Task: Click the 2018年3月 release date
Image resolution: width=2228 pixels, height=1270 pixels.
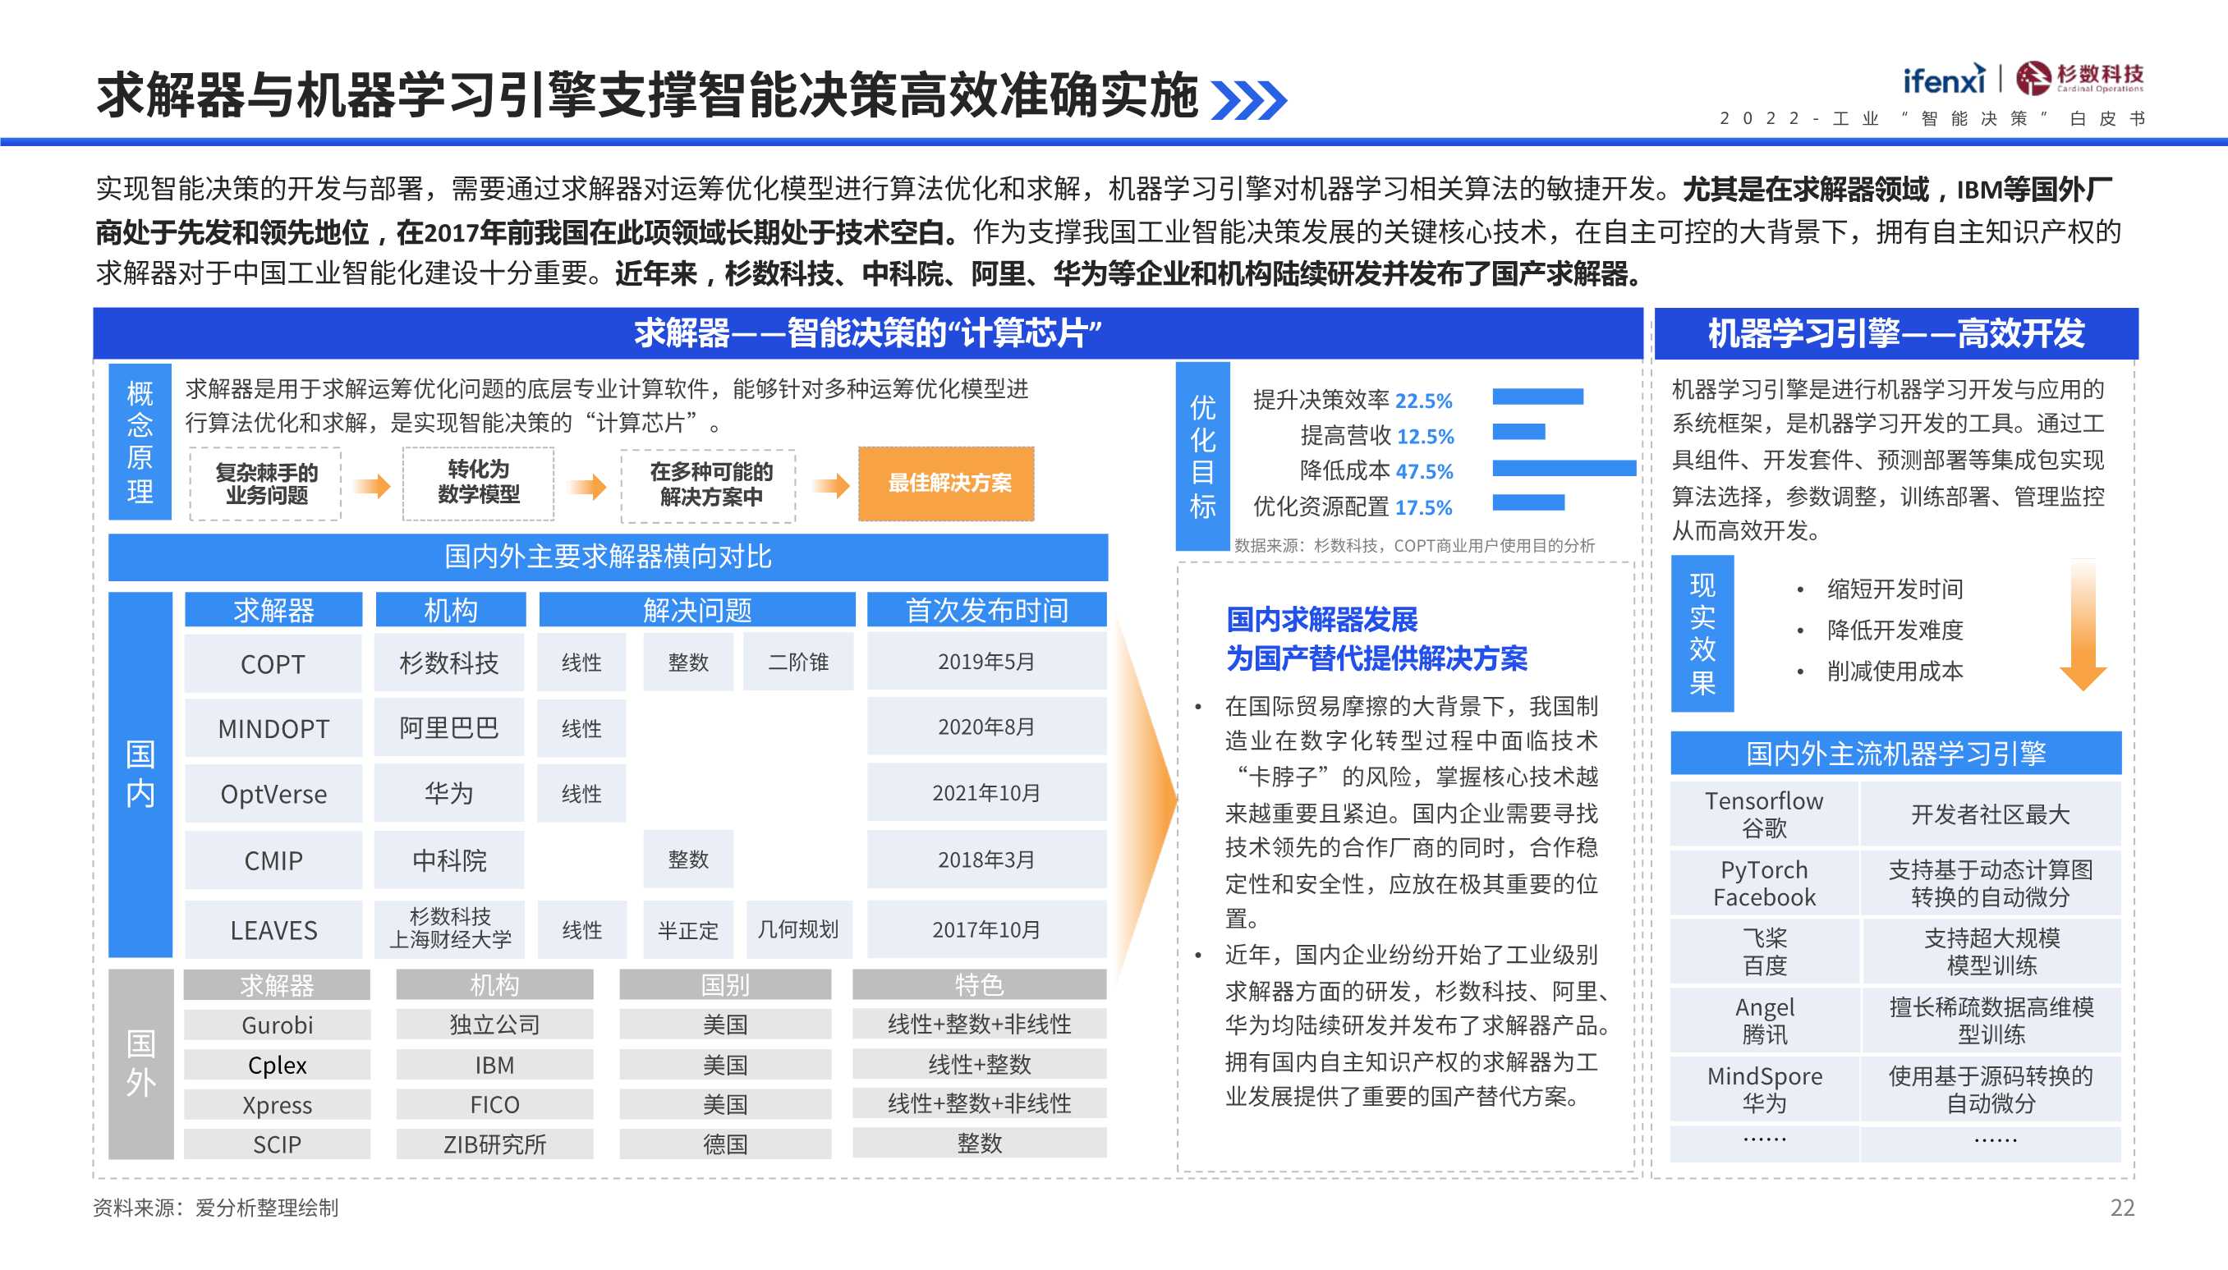Action: tap(986, 860)
